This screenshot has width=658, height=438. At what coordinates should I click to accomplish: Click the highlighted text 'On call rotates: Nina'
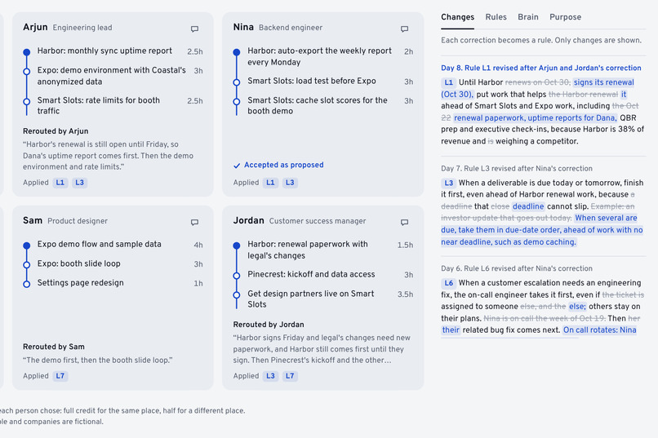tap(600, 330)
